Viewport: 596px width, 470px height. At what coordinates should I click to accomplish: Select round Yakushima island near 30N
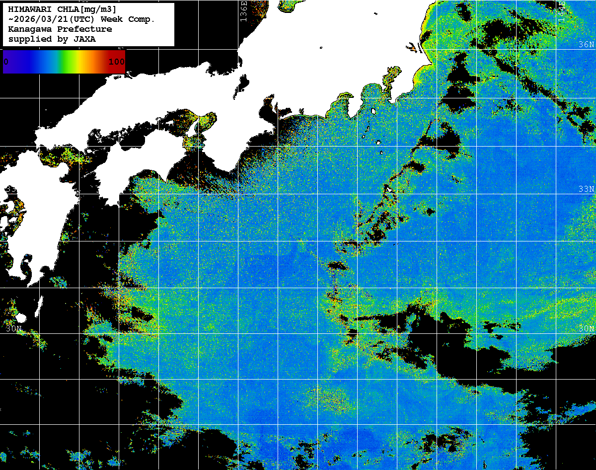pos(20,318)
